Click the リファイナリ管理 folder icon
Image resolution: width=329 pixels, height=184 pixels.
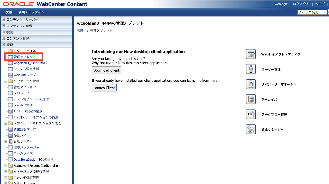(x=11, y=81)
